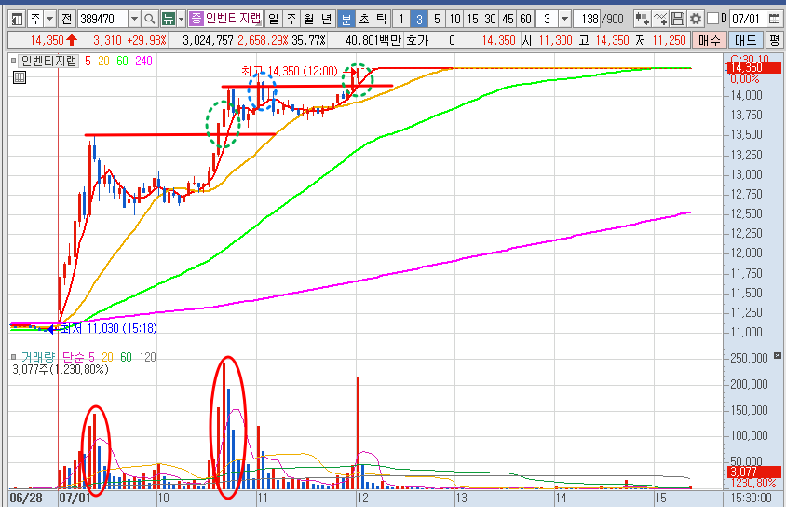Choose the 60 minute interval button
This screenshot has width=786, height=507.
pos(525,19)
